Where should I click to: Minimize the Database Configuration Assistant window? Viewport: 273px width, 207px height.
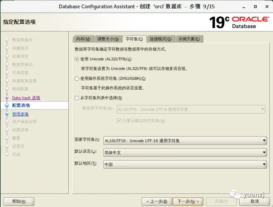coord(244,7)
